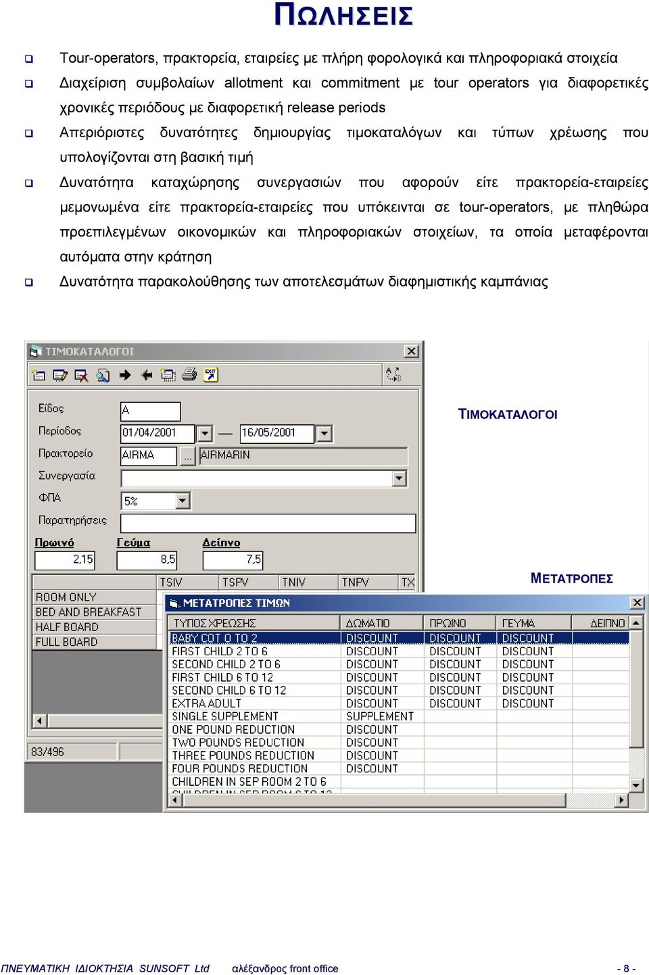Select the THREE POUNDS REDUCTION row
Viewport: 649px width, 975px height.
399,755
